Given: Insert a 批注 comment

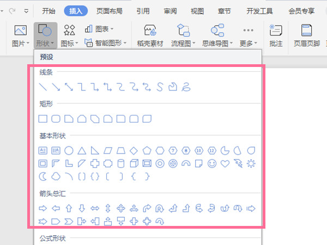Looking at the screenshot, I should click(x=276, y=35).
